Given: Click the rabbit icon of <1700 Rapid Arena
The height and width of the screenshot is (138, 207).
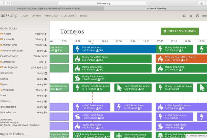Looking at the screenshot, I should coord(77,117).
